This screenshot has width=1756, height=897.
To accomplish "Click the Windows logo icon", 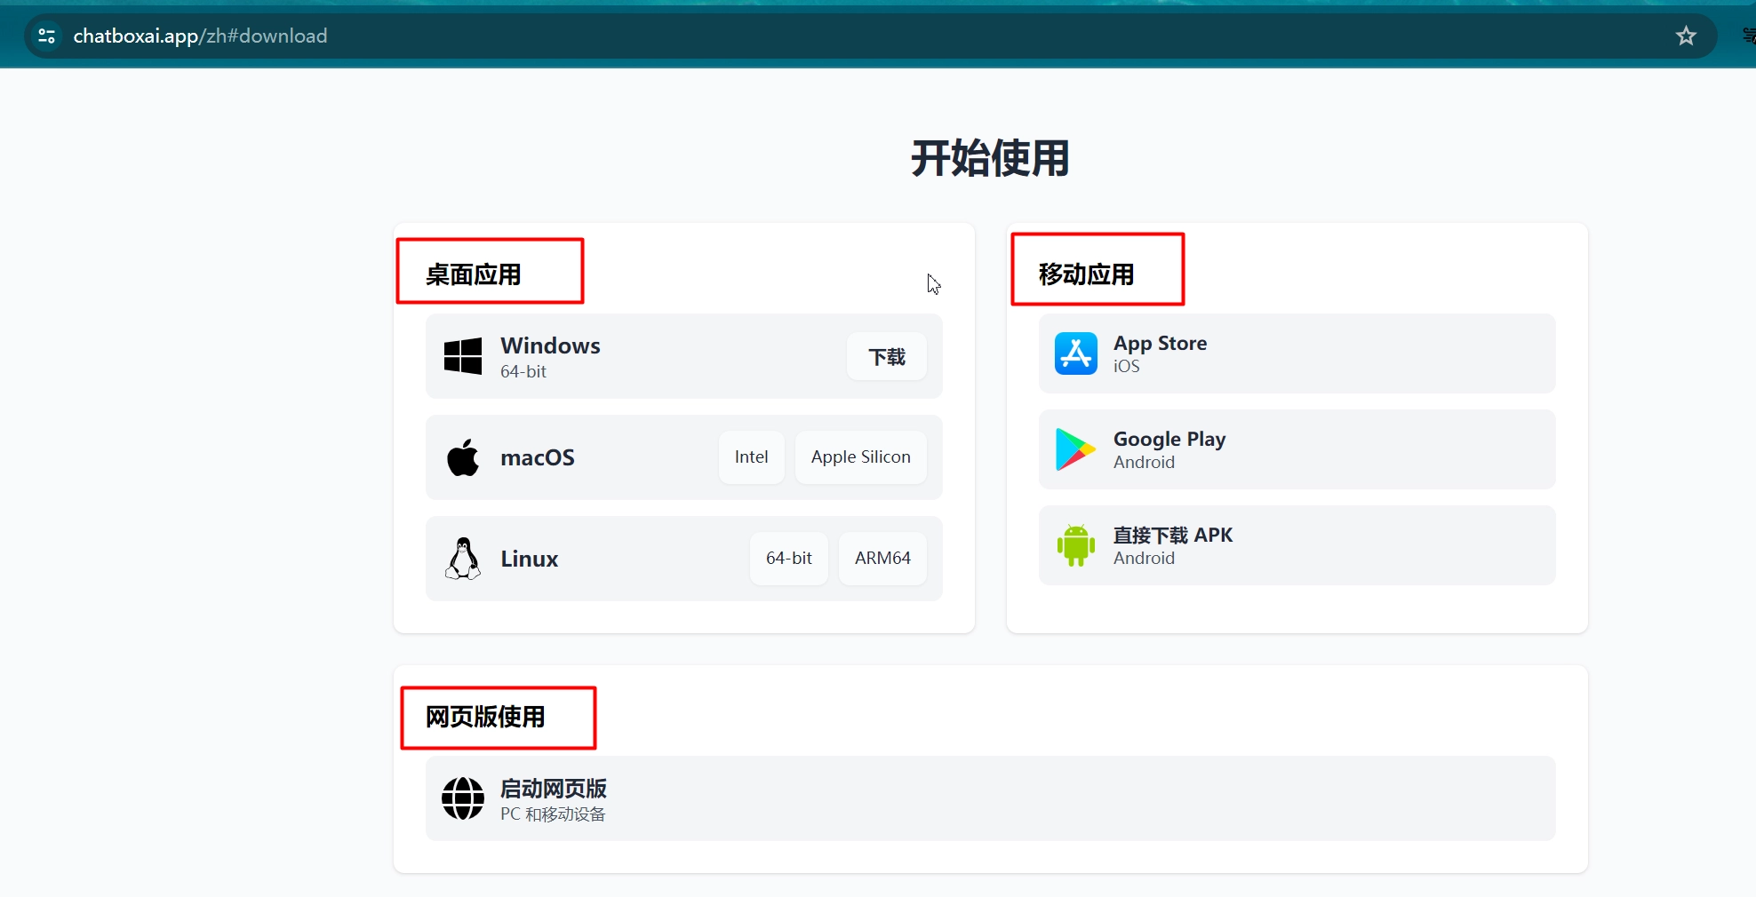I will click(463, 356).
